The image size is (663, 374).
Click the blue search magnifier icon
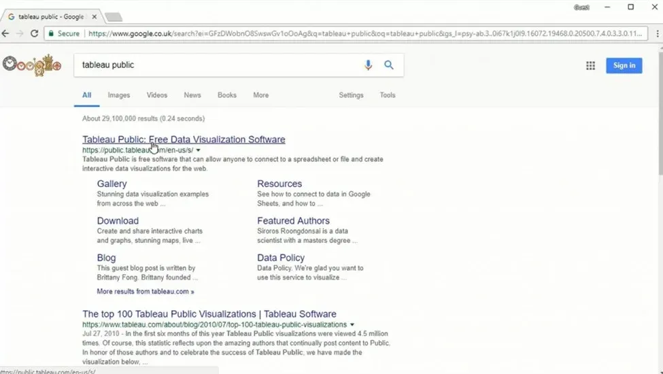(x=389, y=65)
